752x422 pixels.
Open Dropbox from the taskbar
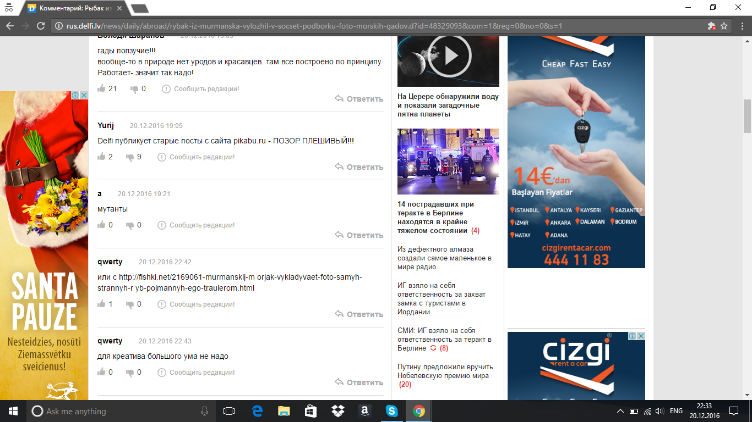[337, 411]
